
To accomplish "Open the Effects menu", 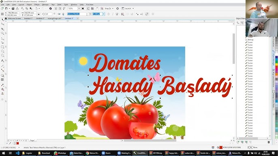I will [37, 4].
